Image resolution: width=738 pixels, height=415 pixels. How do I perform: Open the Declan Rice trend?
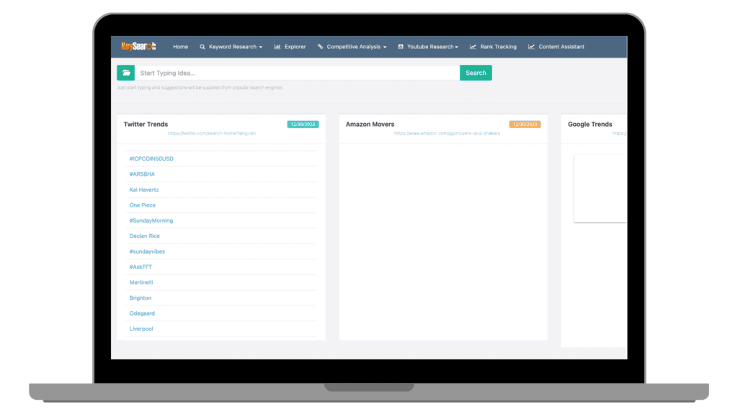click(144, 236)
